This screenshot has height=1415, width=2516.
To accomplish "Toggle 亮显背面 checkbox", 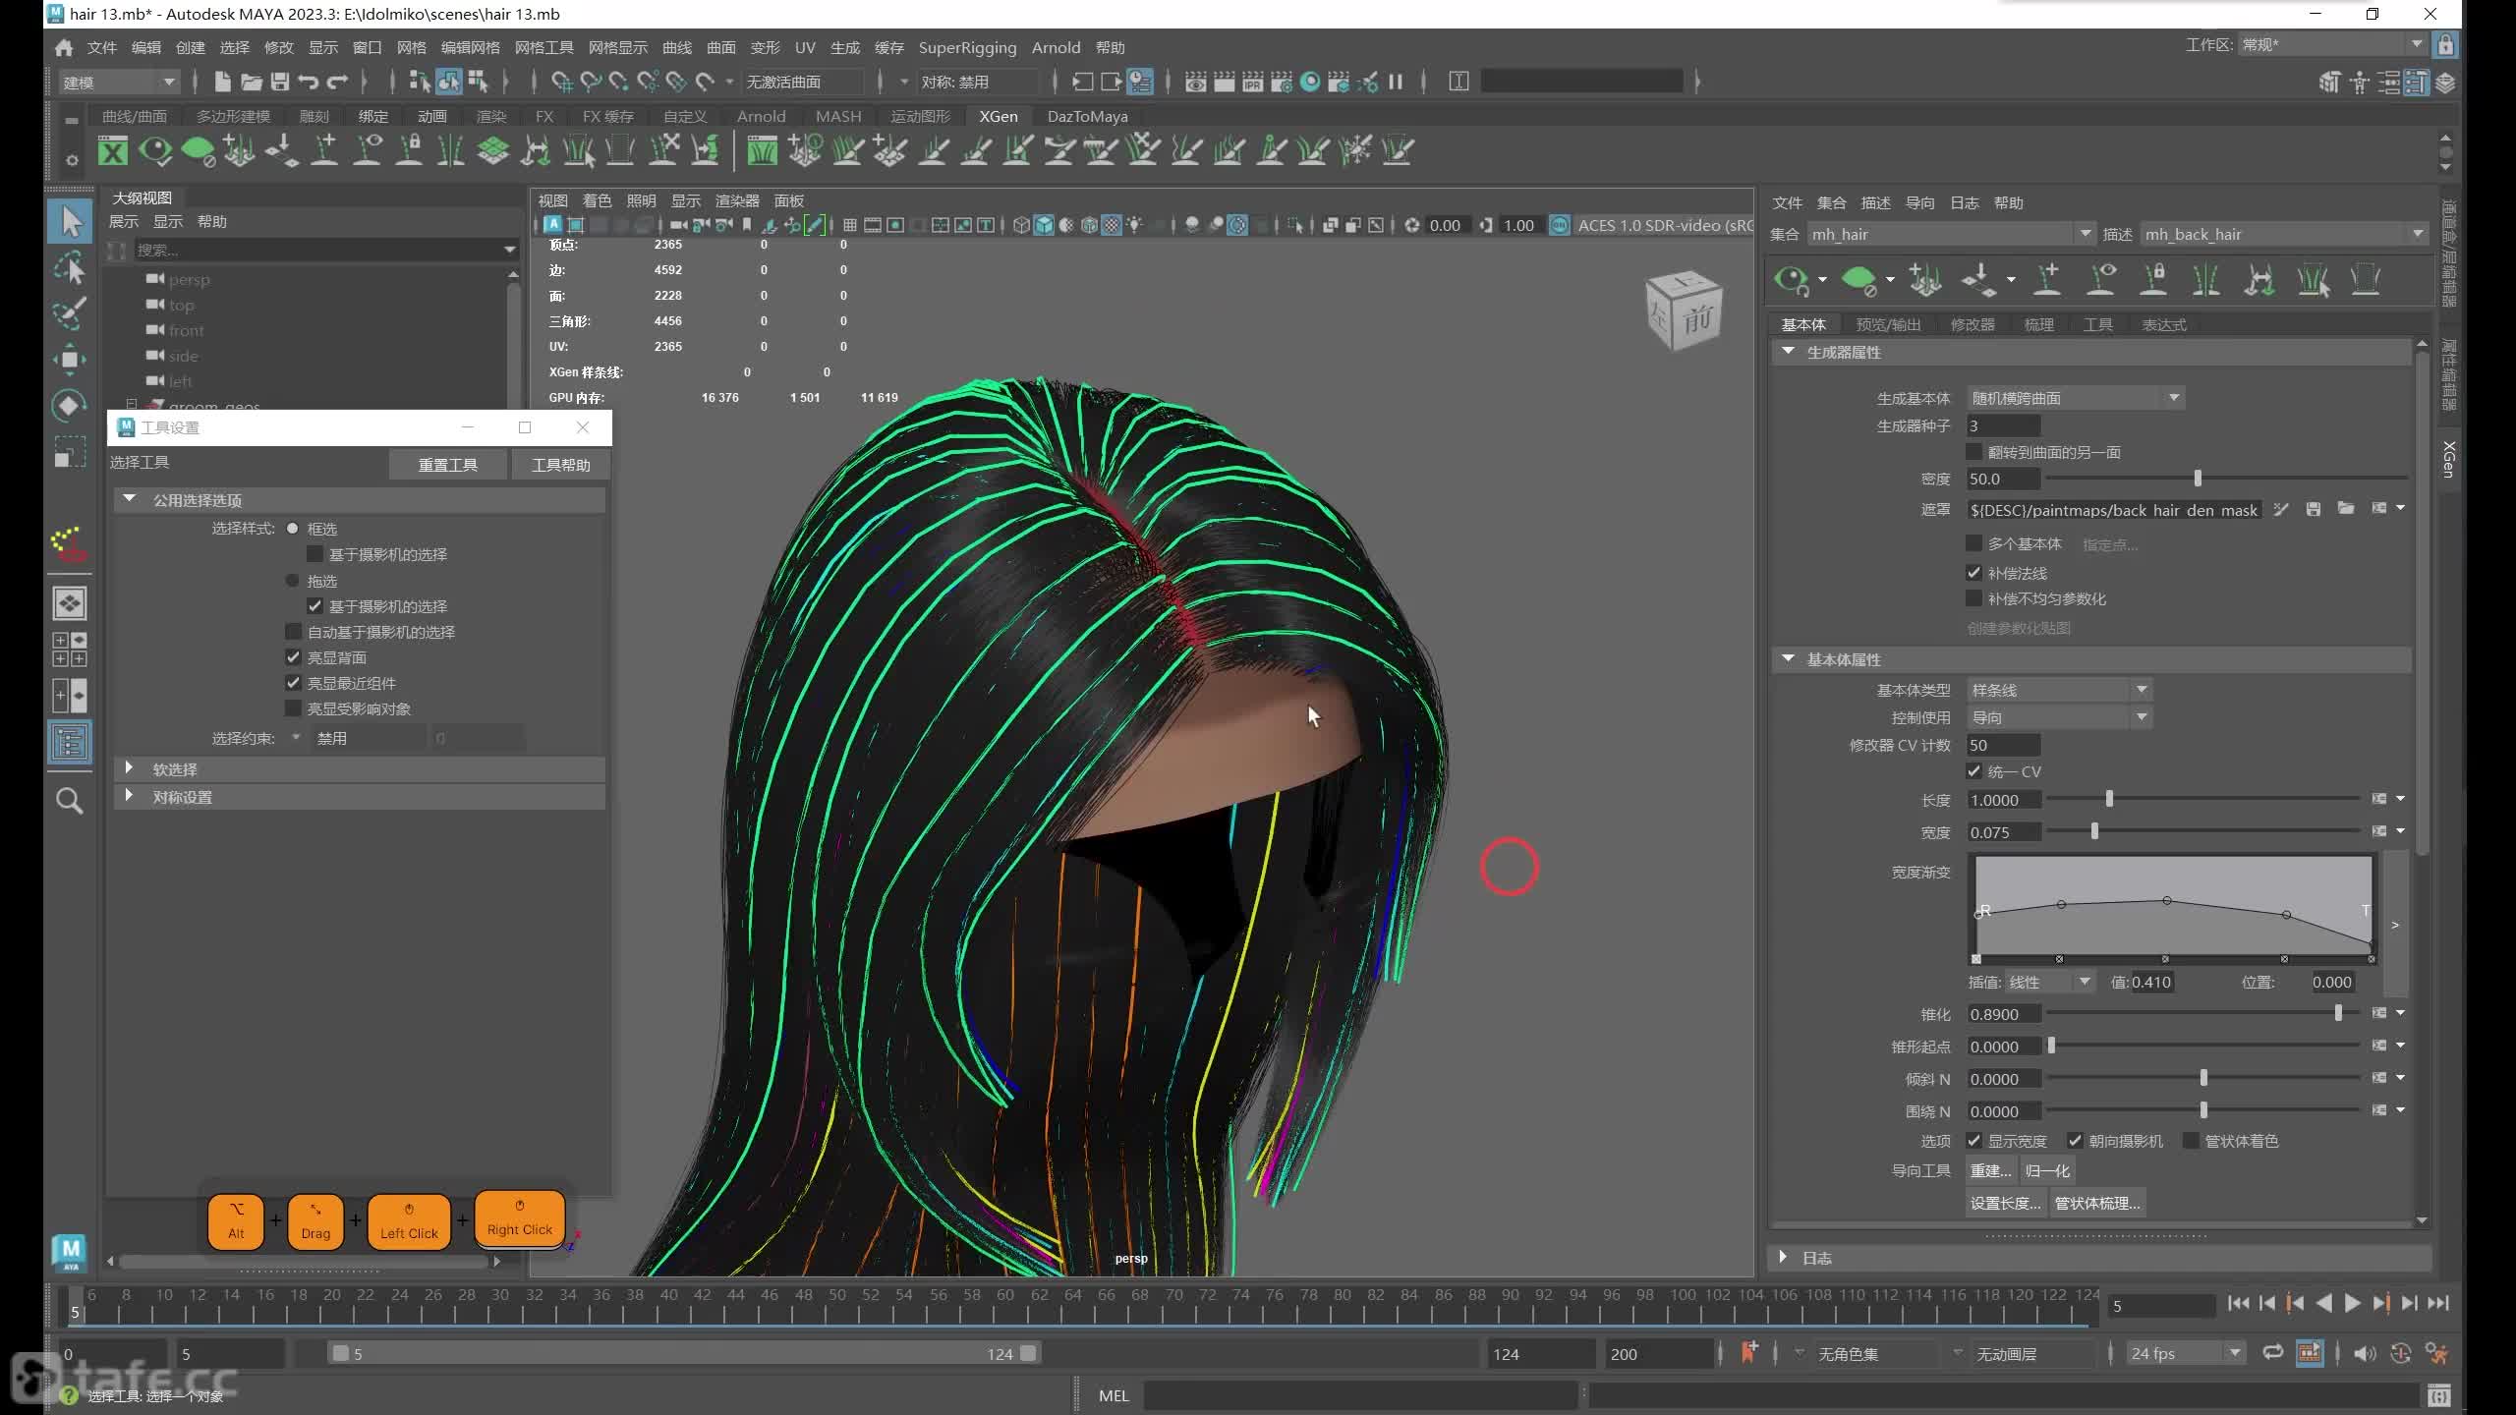I will pos(293,657).
